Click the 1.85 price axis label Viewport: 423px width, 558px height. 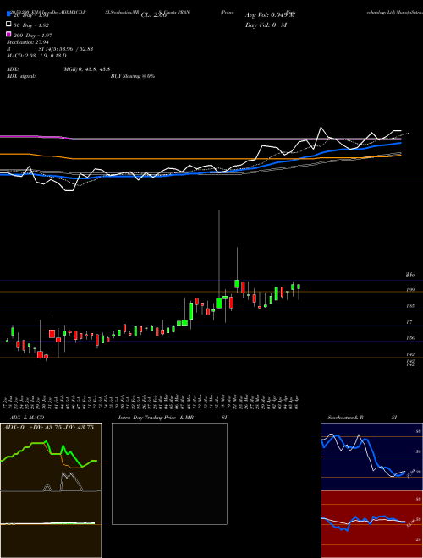click(x=410, y=306)
